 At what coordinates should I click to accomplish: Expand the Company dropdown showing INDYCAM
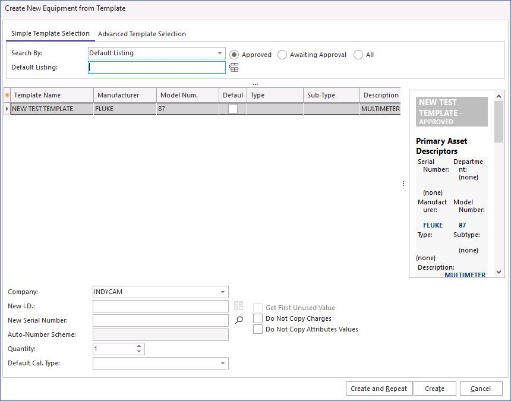pyautogui.click(x=223, y=292)
